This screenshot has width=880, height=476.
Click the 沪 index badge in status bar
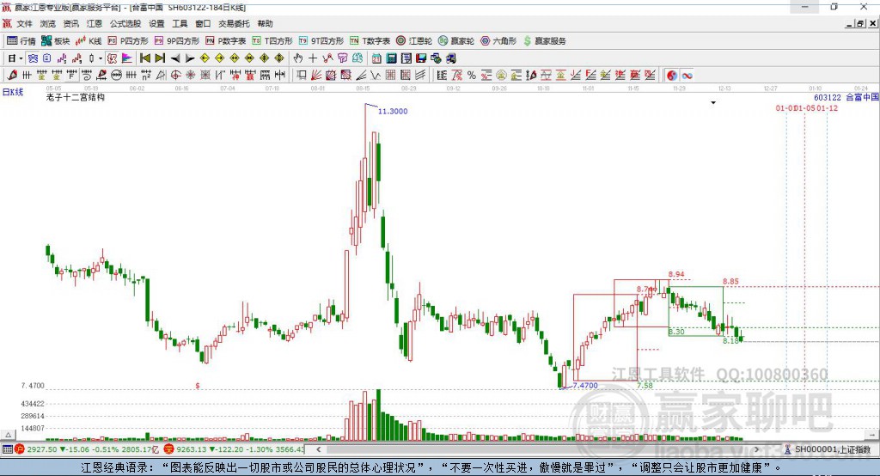coord(20,449)
